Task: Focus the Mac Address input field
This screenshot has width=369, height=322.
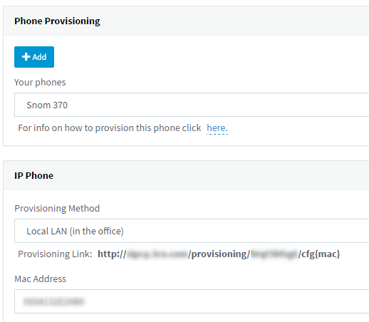Action: (x=192, y=301)
